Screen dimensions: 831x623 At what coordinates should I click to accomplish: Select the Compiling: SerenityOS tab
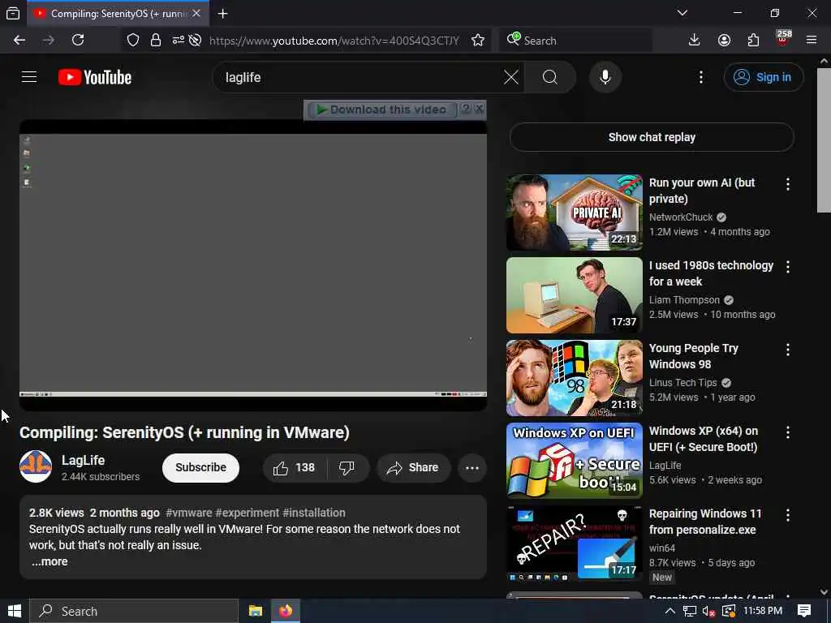click(x=118, y=14)
